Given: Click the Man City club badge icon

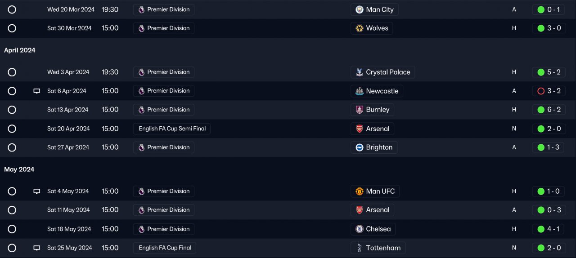Looking at the screenshot, I should pos(359,9).
